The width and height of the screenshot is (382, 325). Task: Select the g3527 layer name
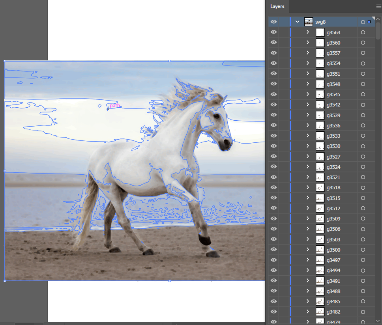point(333,157)
